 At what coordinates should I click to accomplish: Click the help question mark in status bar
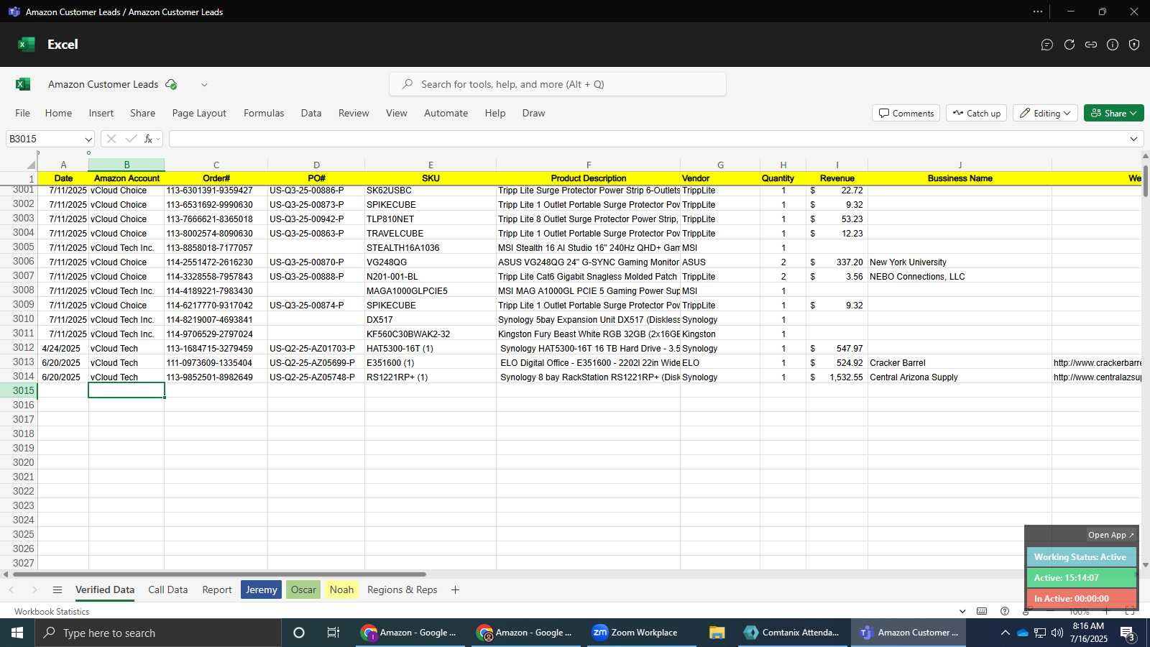click(x=1005, y=611)
